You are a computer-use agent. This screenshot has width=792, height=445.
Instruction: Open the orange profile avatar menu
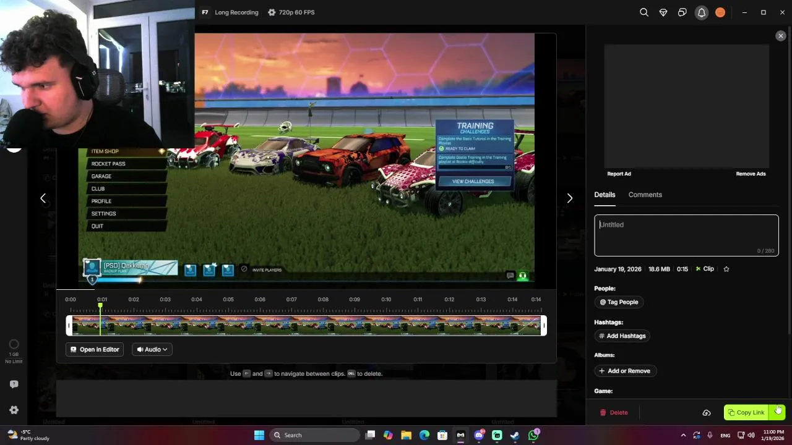coord(720,12)
